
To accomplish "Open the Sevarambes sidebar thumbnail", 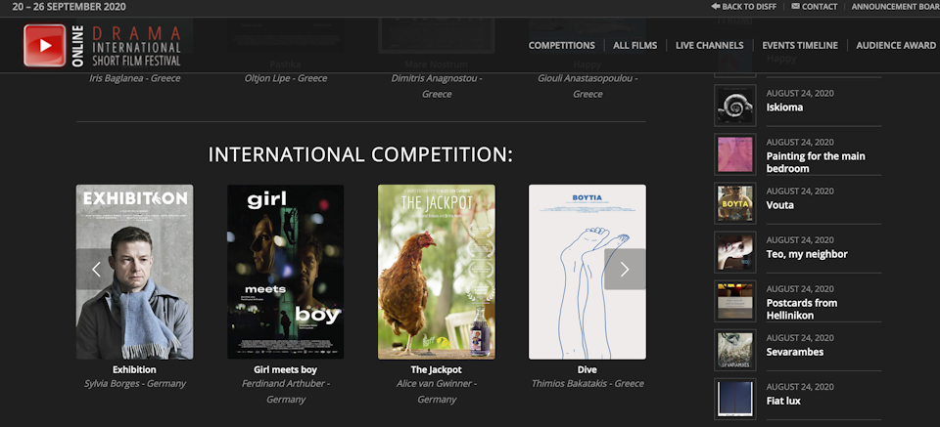I will (735, 350).
